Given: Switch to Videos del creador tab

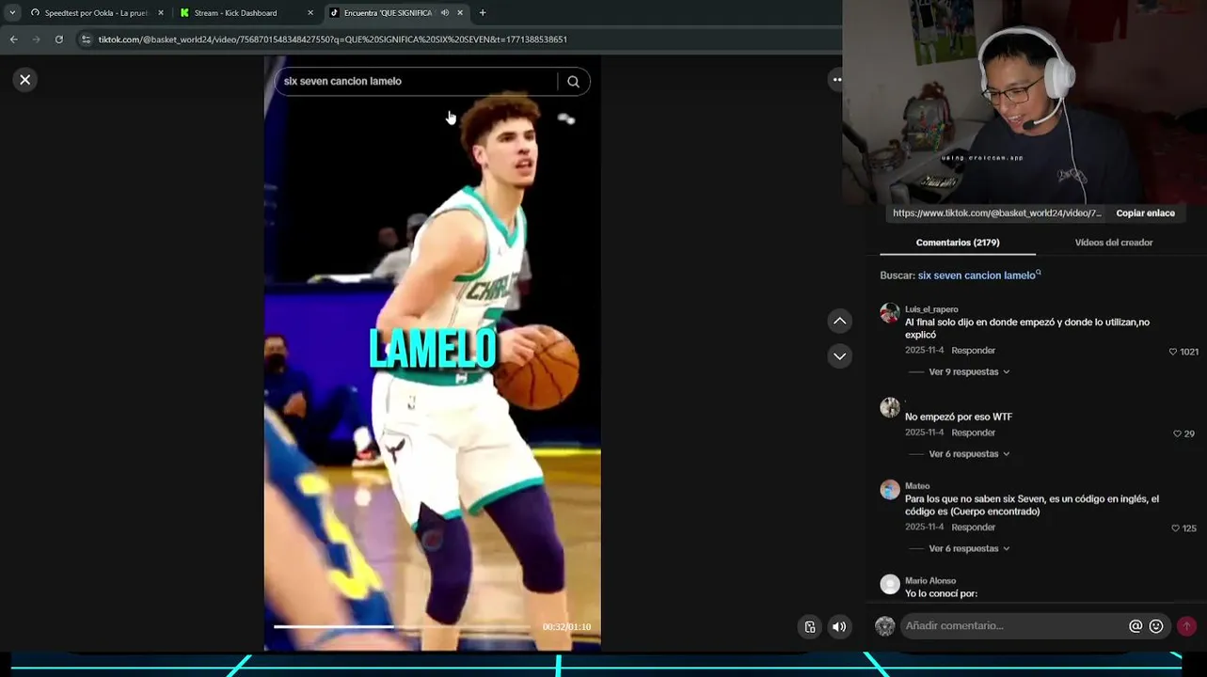Looking at the screenshot, I should [x=1114, y=243].
